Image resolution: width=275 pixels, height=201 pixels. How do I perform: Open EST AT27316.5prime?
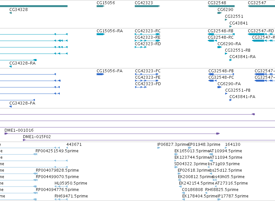pyautogui.click(x=231, y=183)
